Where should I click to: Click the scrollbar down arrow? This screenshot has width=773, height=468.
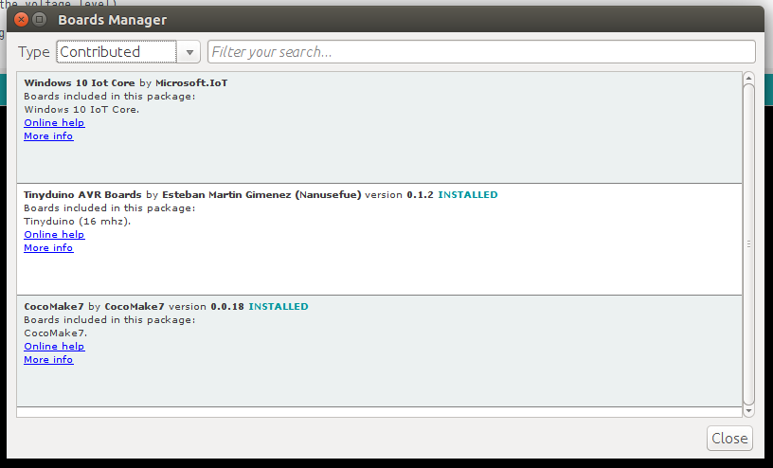point(748,411)
